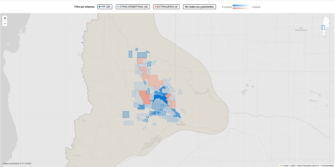Viewport: 335px width, 167px height.
Task: Select the isolated blue square field at far left
Action: (126, 114)
